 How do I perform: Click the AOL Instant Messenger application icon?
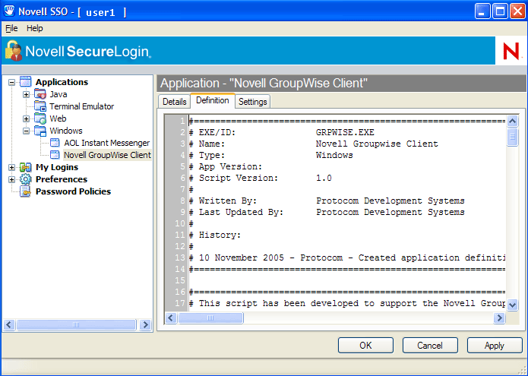pyautogui.click(x=55, y=143)
